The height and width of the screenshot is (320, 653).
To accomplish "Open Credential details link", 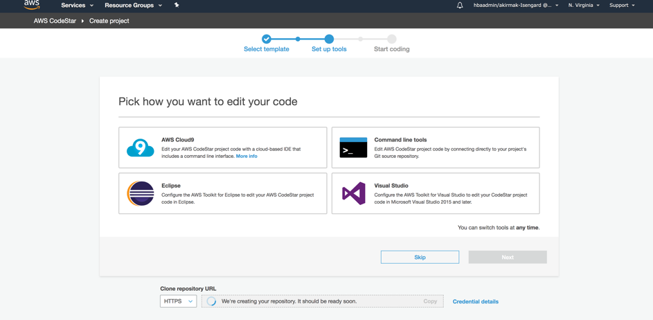I will click(476, 302).
